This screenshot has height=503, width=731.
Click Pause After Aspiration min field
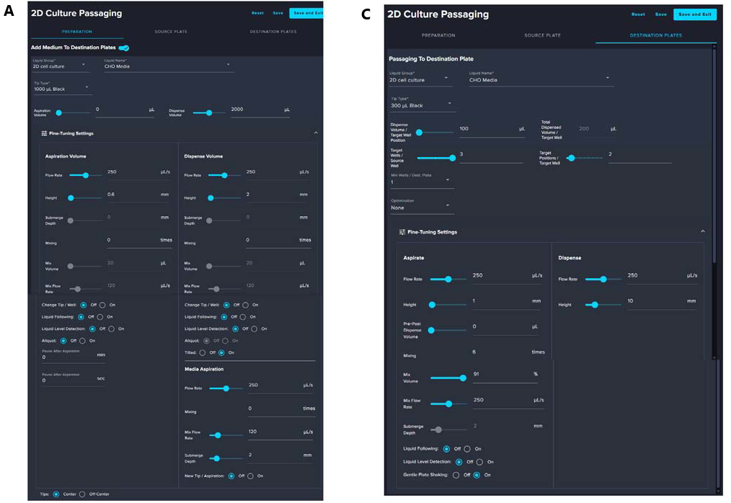[x=74, y=357]
